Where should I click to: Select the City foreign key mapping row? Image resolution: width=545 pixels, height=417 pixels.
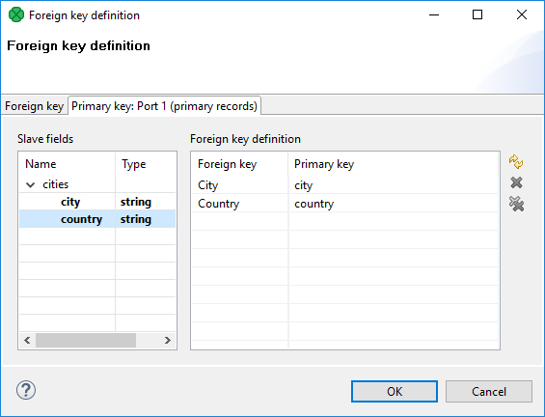coord(344,185)
